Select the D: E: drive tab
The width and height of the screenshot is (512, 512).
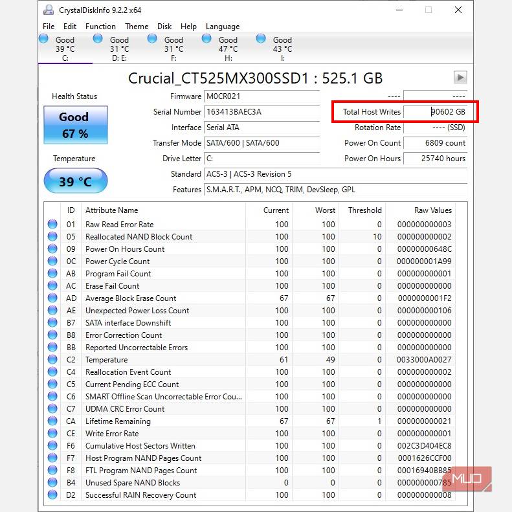coord(120,49)
